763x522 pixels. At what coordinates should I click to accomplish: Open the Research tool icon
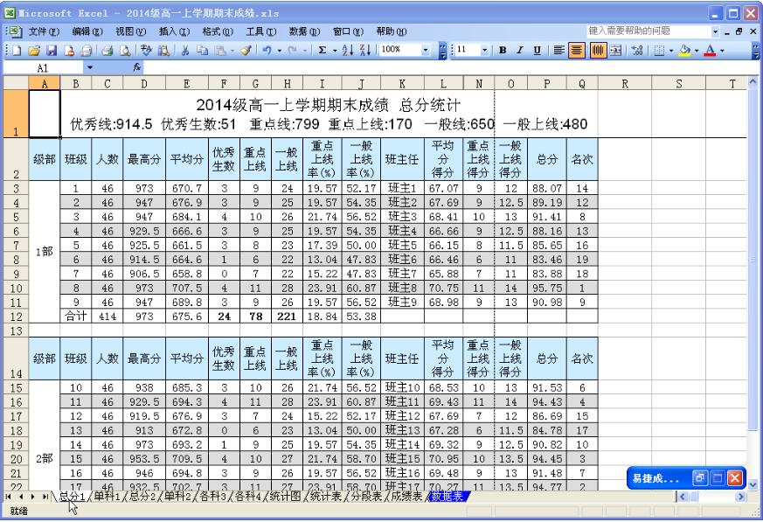point(163,50)
